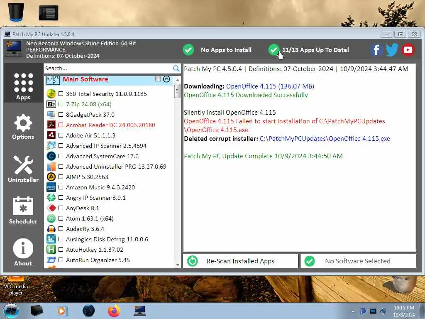Click the Auslogics Disk Defrag icon
Screen dimensions: 425x319
click(x=51, y=239)
